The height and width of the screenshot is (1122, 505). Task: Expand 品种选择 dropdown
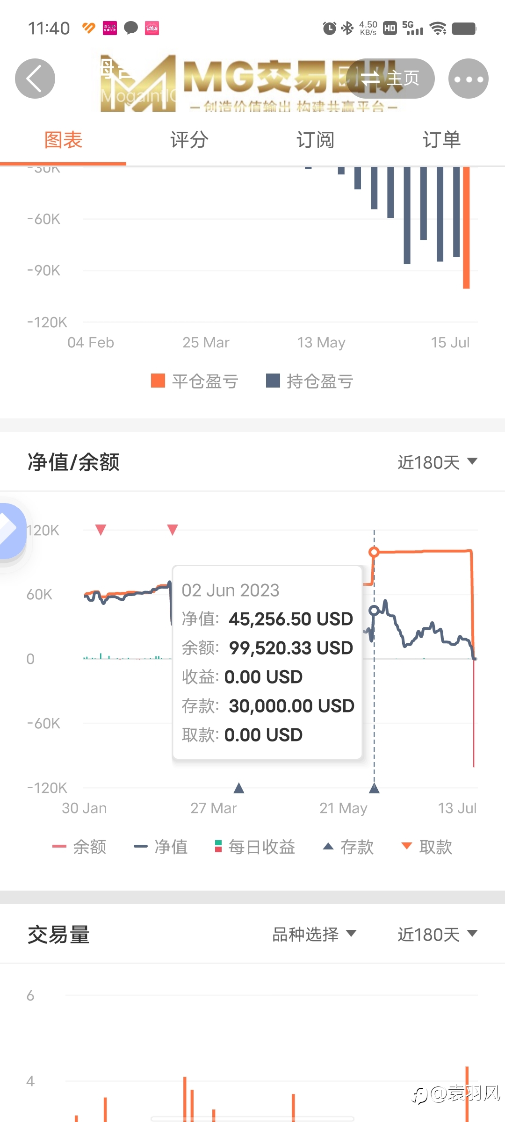click(x=314, y=935)
